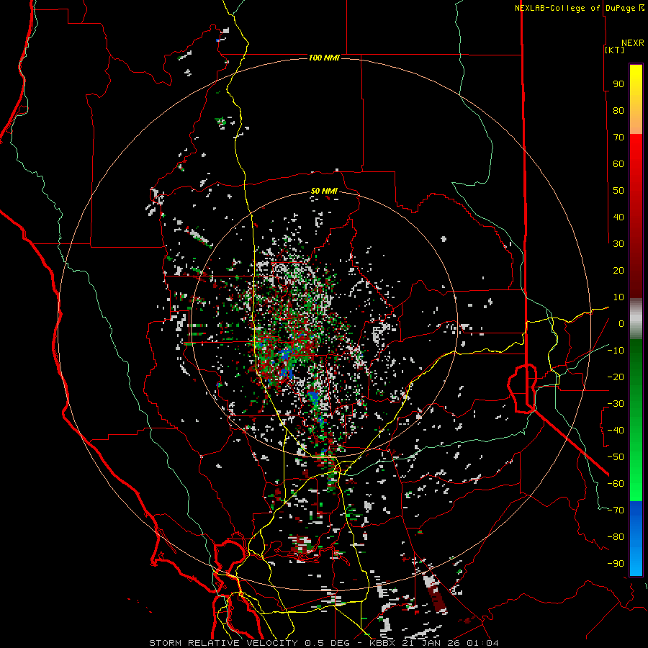648x648 pixels.
Task: Click the "[KT]" units label
Action: coord(615,50)
